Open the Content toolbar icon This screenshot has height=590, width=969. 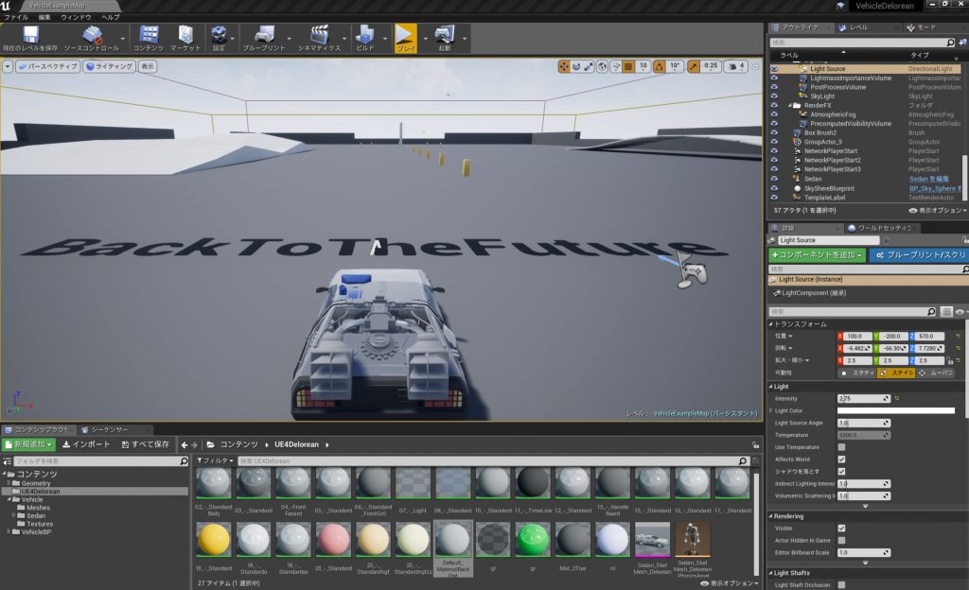(149, 38)
